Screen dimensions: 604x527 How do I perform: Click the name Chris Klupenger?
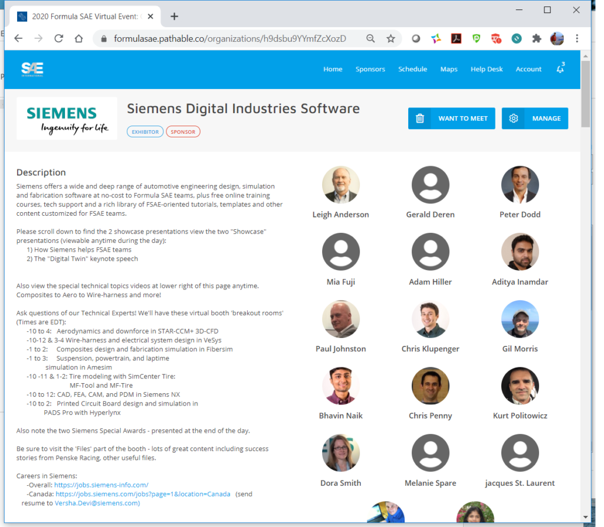(430, 349)
